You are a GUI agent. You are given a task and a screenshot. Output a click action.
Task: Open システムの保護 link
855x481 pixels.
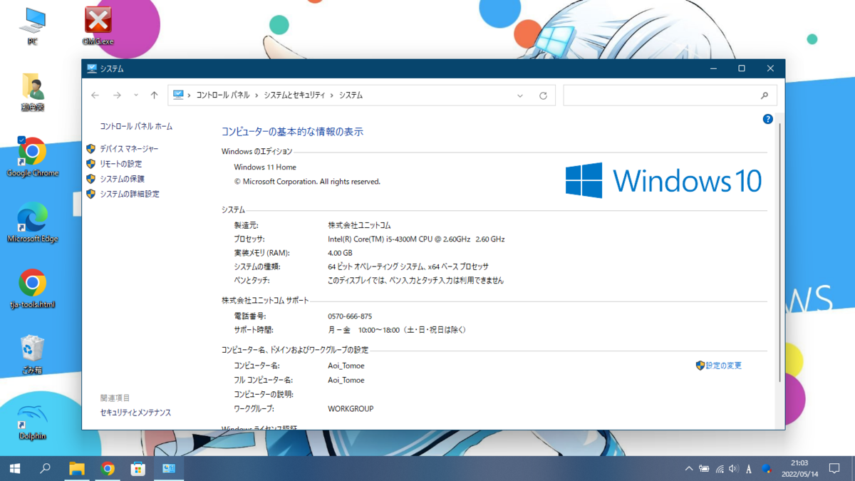click(x=122, y=179)
